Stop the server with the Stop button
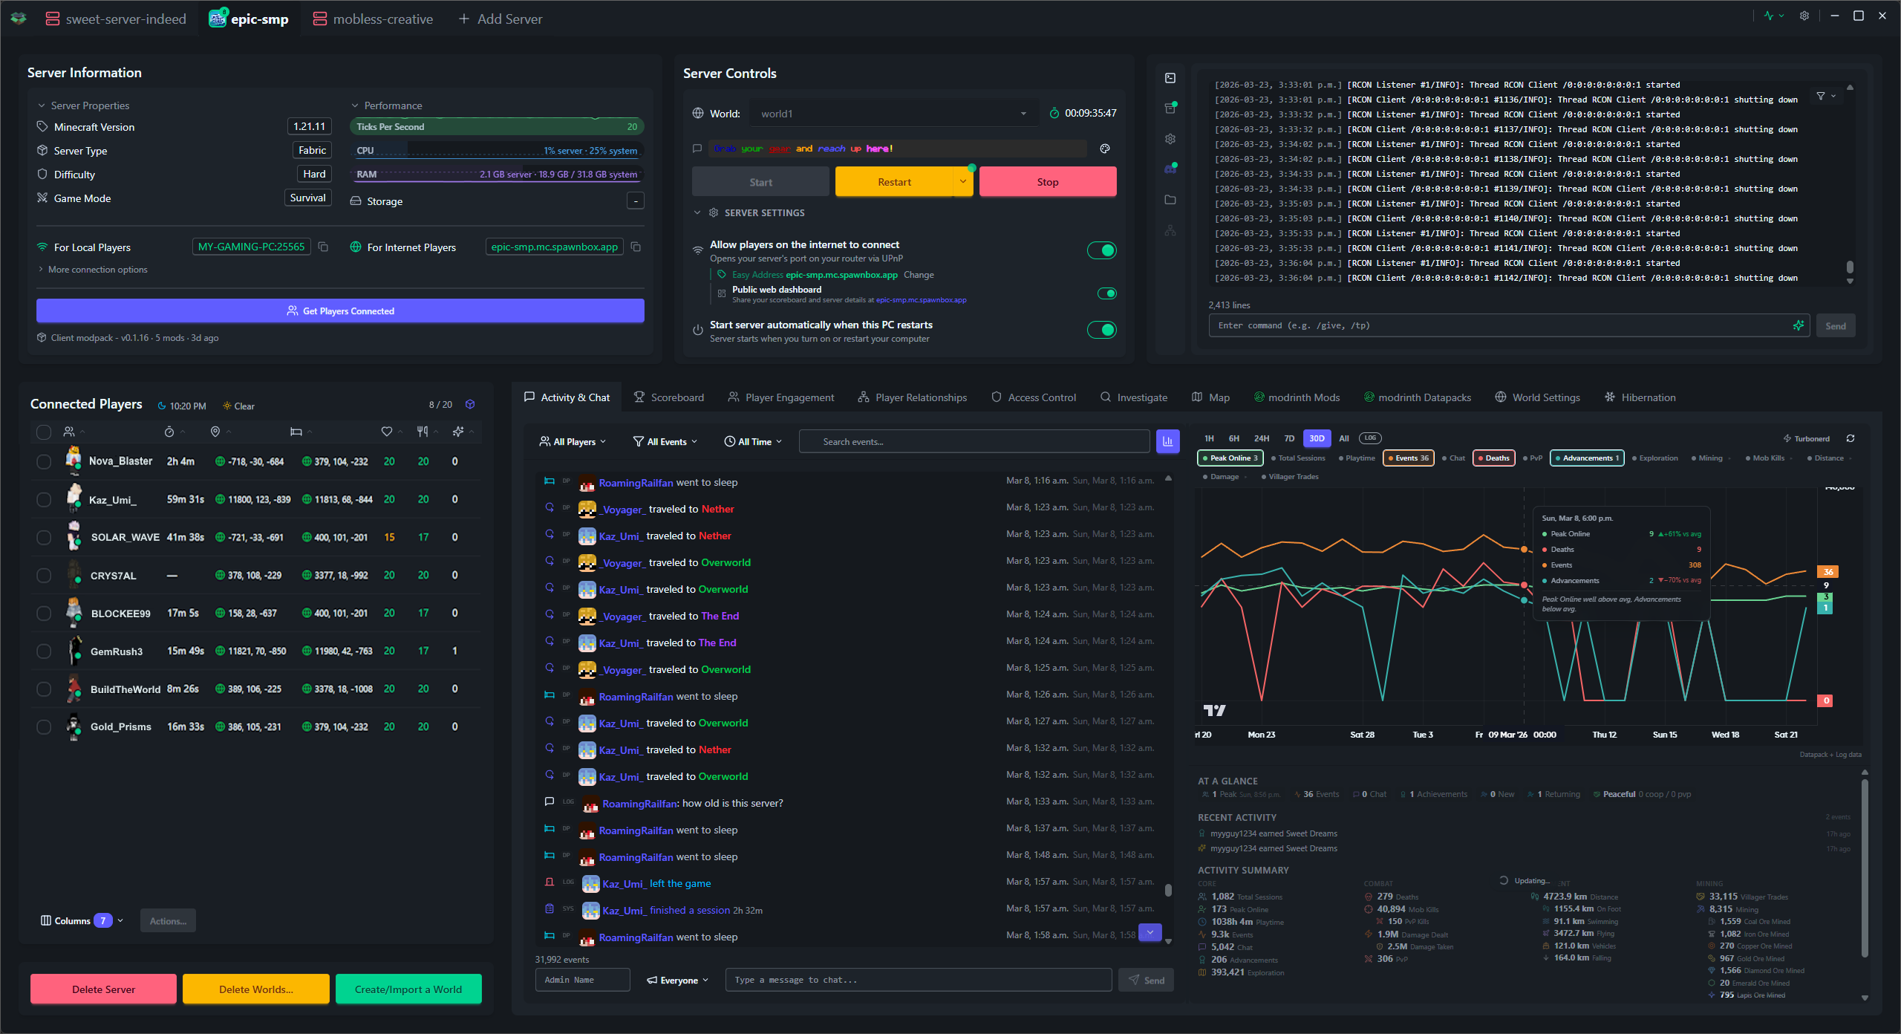This screenshot has width=1901, height=1034. [x=1047, y=181]
